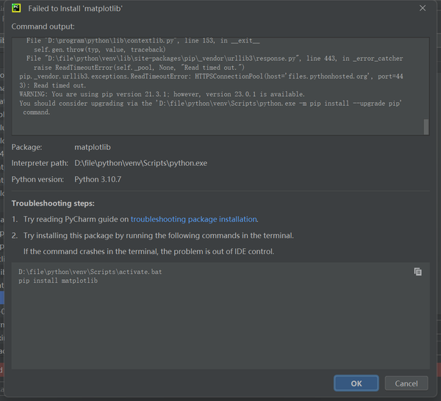441x401 pixels.
Task: Click the 'pip install matplotlib' command line
Action: [x=58, y=281]
